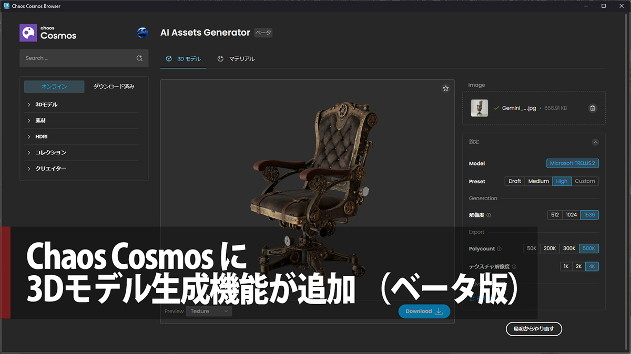Open the Preview Texture dropdown

coord(209,311)
